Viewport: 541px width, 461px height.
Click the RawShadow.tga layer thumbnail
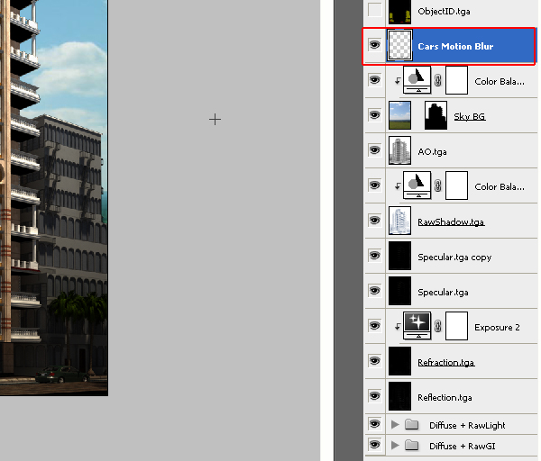pos(399,221)
